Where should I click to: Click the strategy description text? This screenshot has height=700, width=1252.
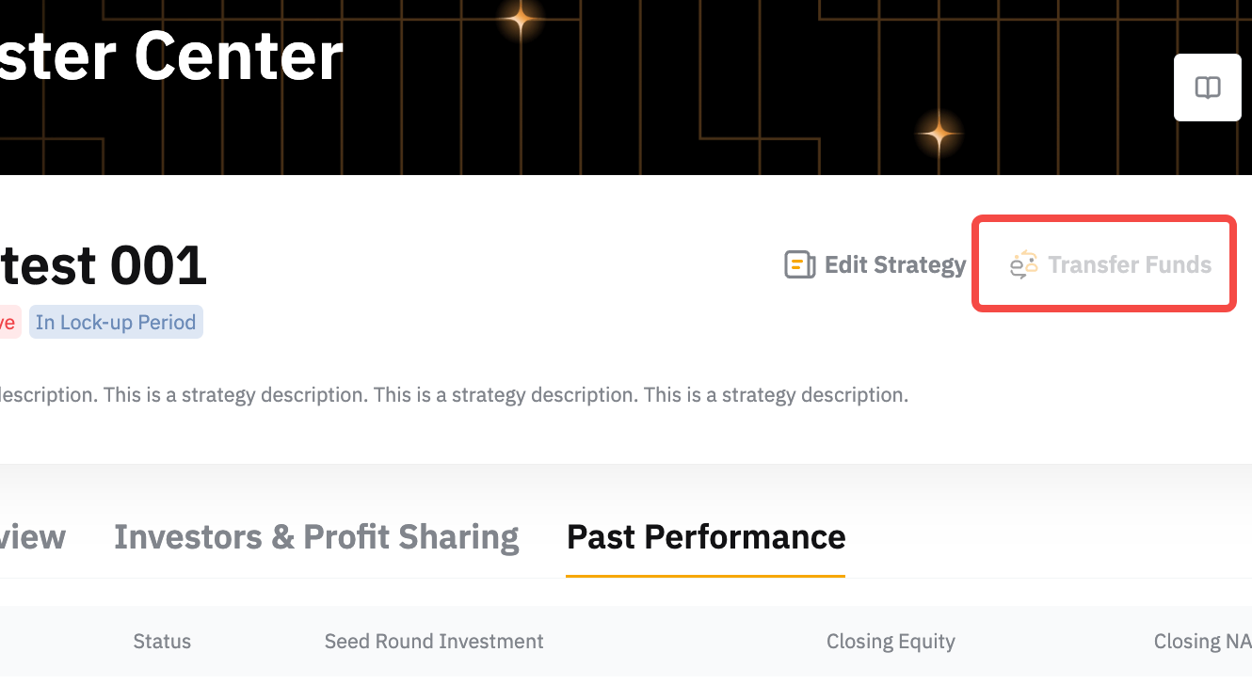[452, 395]
